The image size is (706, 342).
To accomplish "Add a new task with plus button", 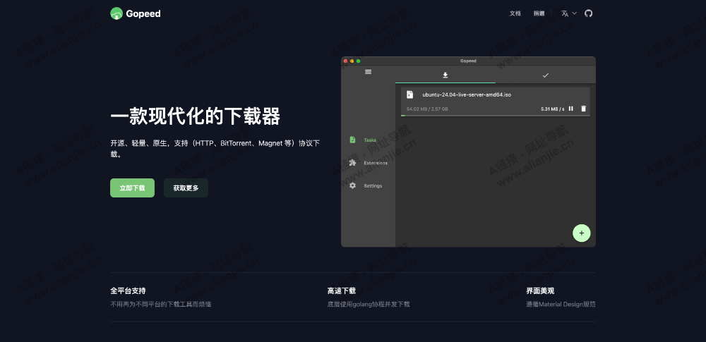I will tap(581, 233).
